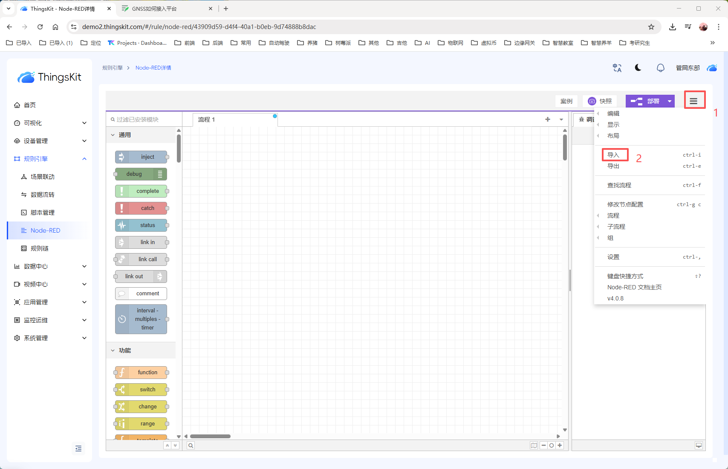Click the language translation icon
728x469 pixels.
click(617, 68)
